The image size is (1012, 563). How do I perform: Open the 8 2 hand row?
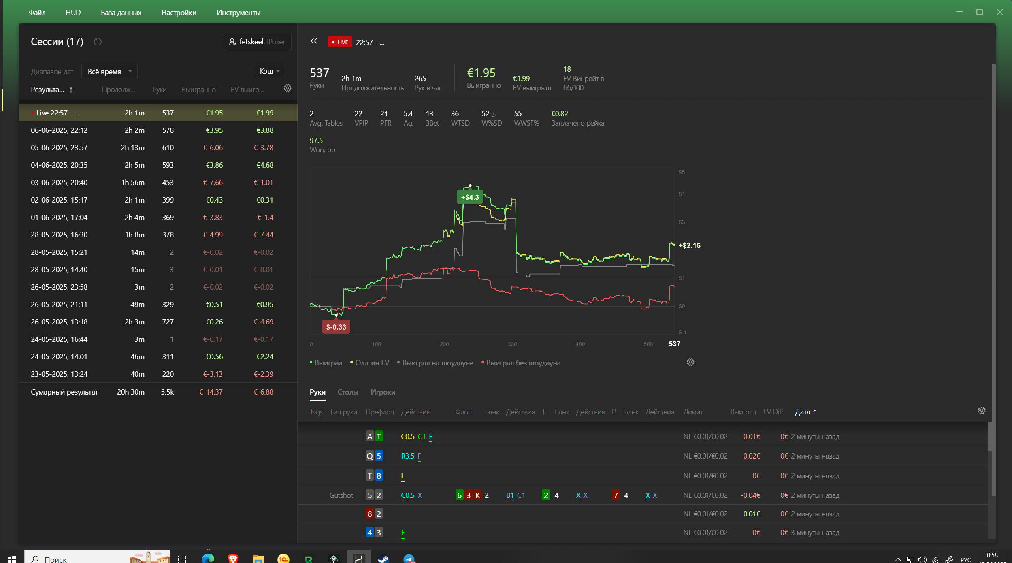[643, 514]
